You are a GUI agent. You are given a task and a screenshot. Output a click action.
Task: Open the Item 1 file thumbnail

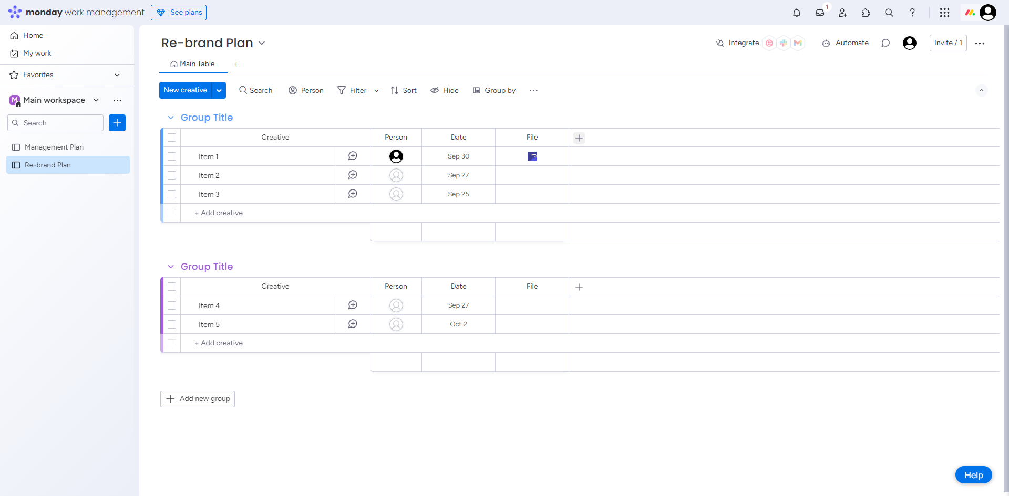pyautogui.click(x=532, y=156)
